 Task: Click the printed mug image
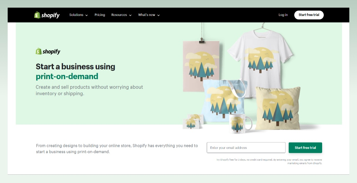(240, 124)
